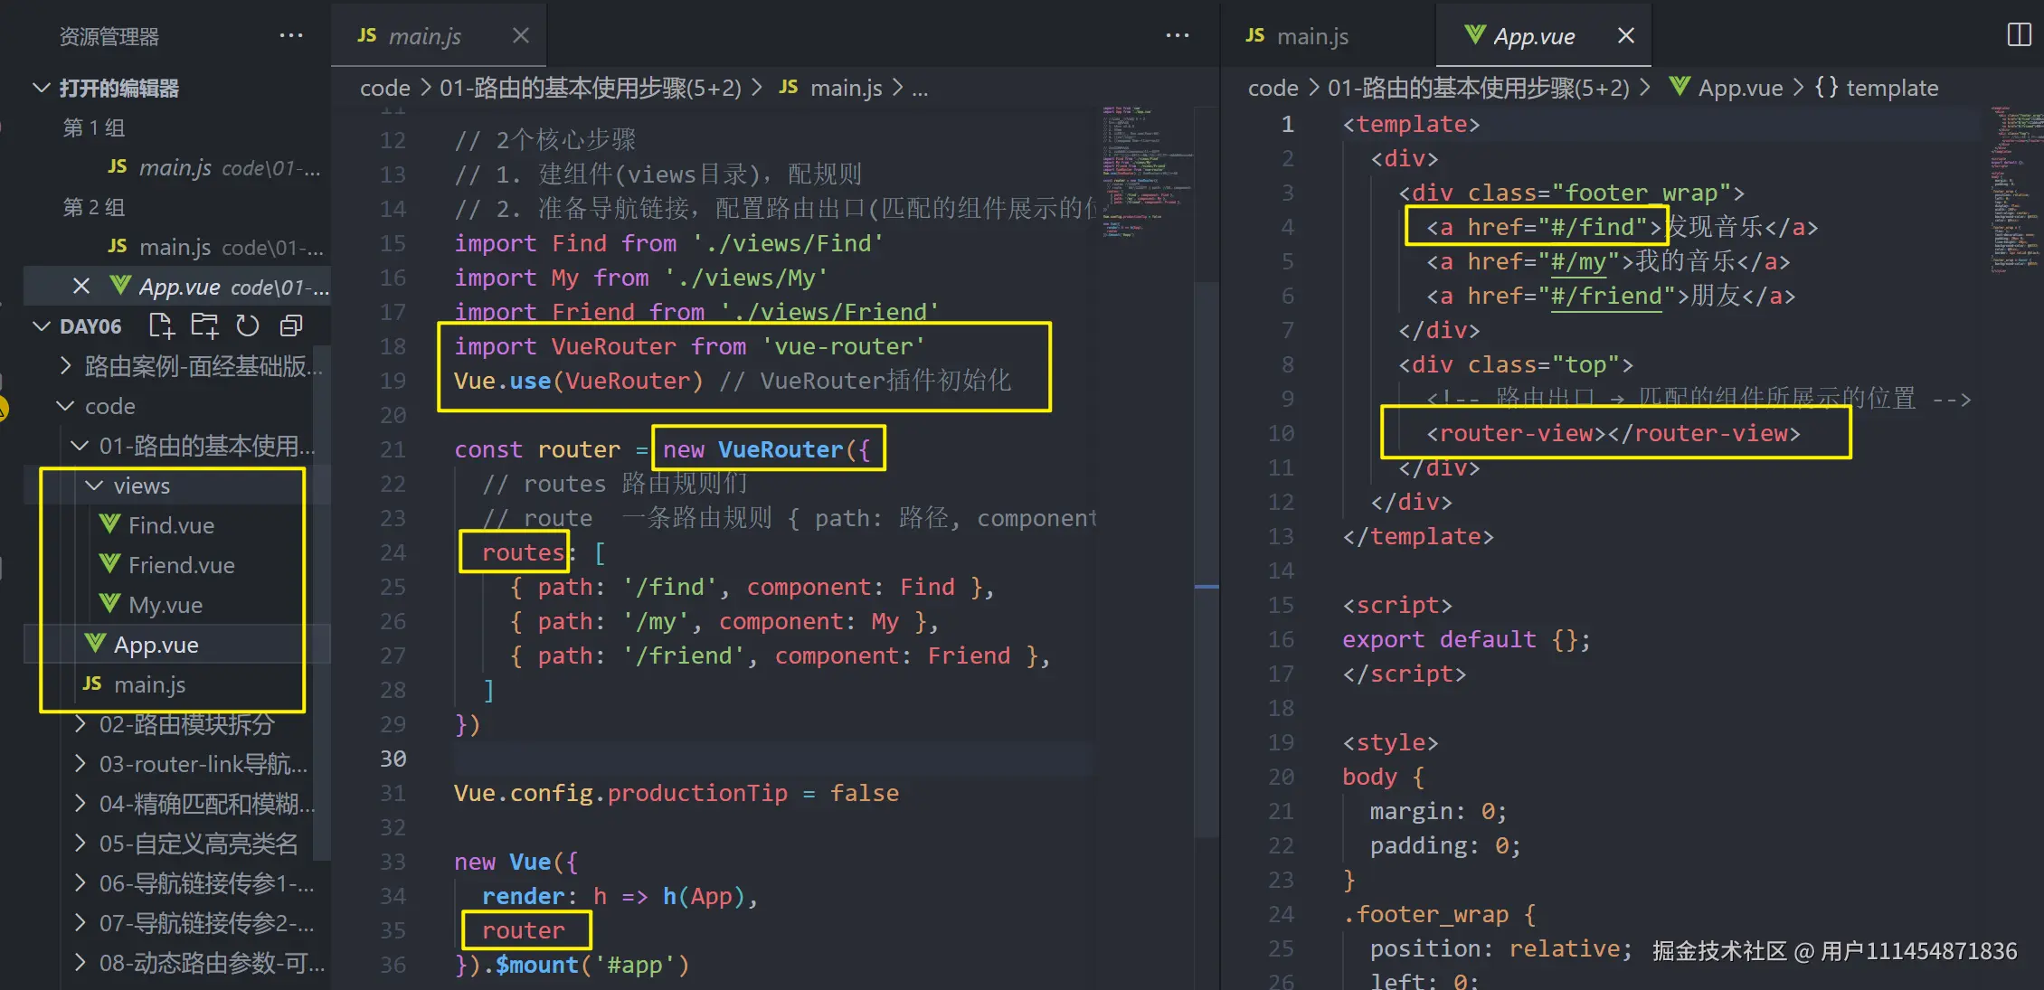The width and height of the screenshot is (2044, 990).
Task: Close App.vue entry in open editors list
Action: [x=81, y=287]
